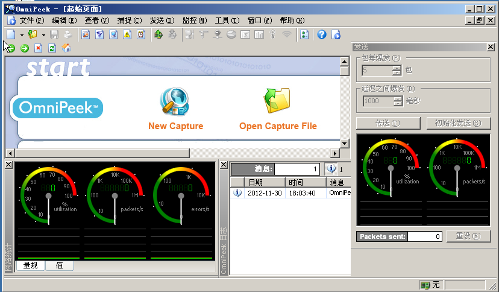Click the 包每爆发 packets-per-burst field

(377, 70)
